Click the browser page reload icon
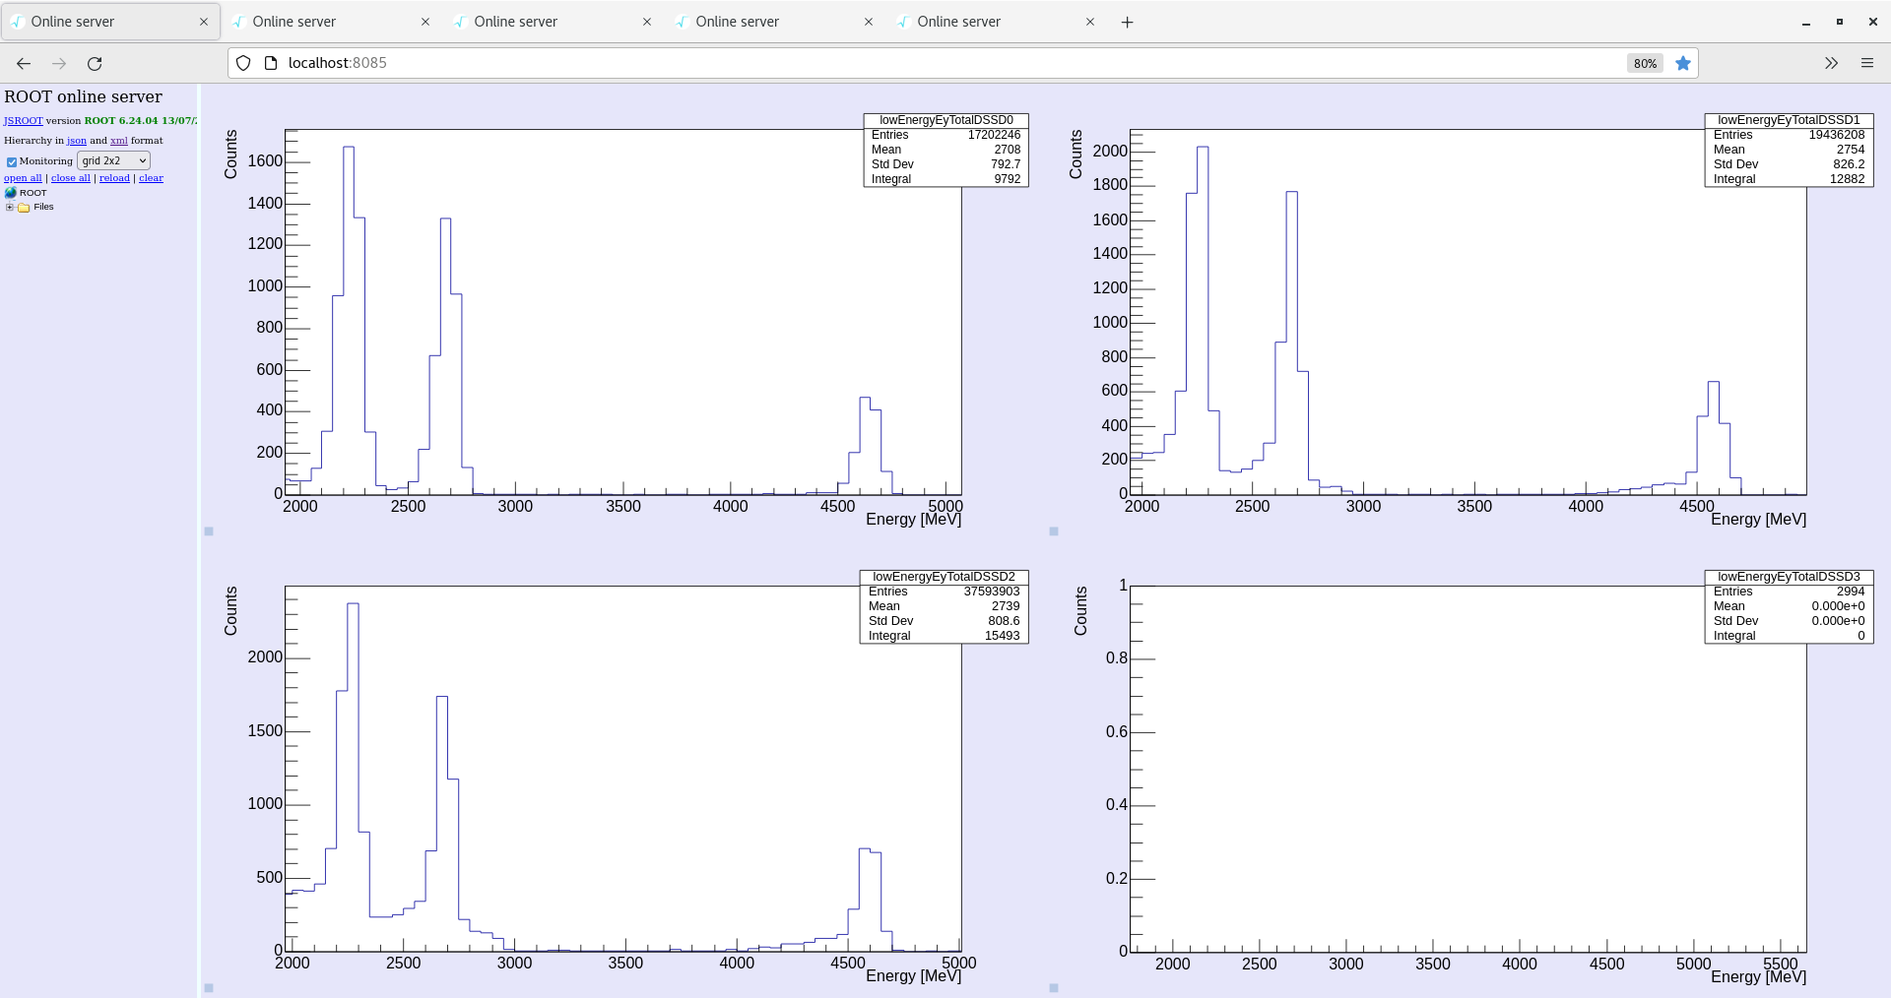The width and height of the screenshot is (1891, 998). [95, 63]
